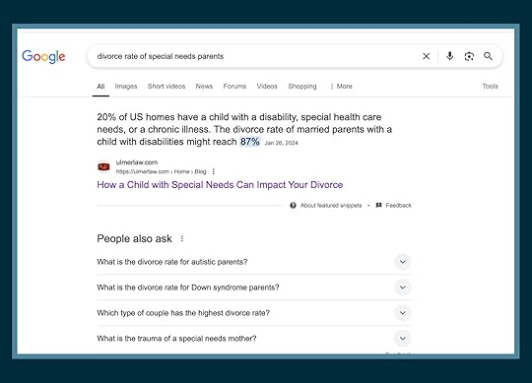This screenshot has width=532, height=383.
Task: Open the Videos tab
Action: pyautogui.click(x=267, y=86)
